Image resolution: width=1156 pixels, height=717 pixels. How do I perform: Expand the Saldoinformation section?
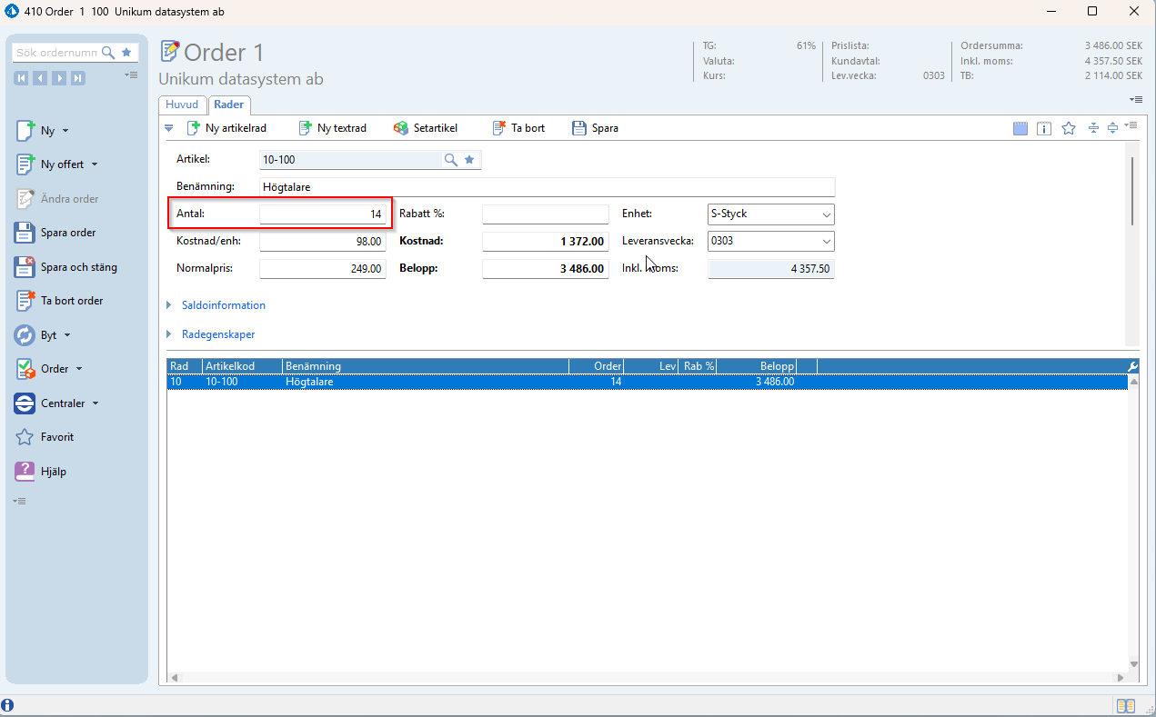click(223, 305)
